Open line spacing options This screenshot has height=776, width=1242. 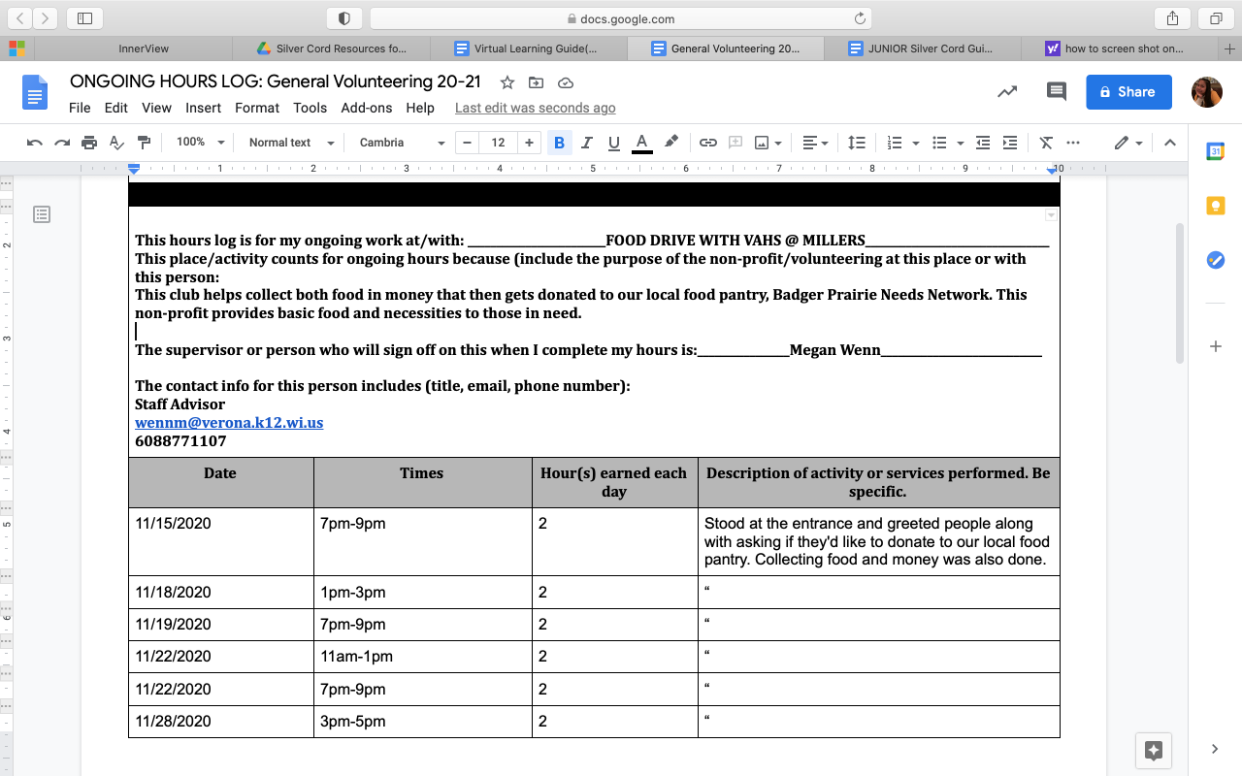click(x=857, y=143)
